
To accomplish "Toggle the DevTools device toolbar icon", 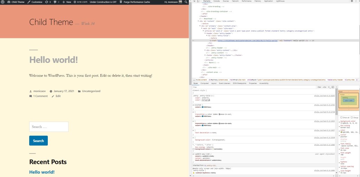I will 197,1.
